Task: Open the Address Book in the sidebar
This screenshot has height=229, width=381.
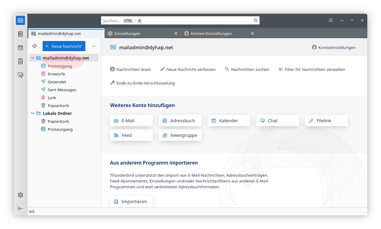Action: (20, 34)
